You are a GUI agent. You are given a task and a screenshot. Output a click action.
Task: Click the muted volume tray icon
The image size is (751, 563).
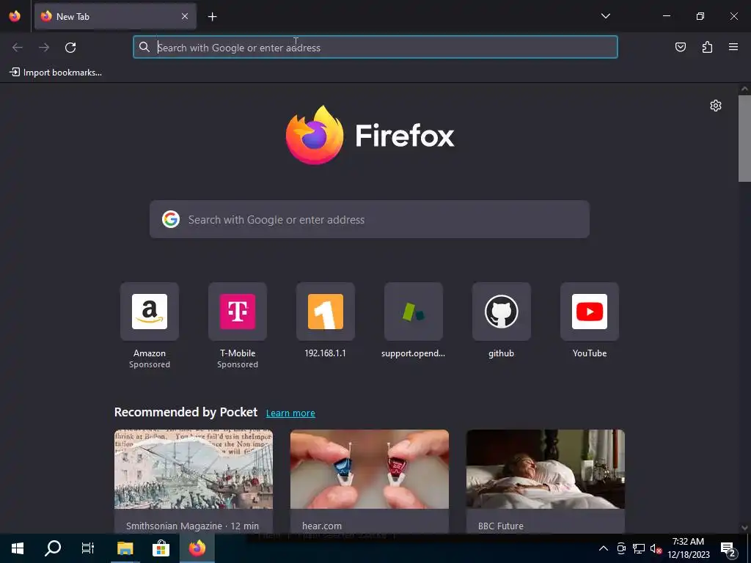656,548
